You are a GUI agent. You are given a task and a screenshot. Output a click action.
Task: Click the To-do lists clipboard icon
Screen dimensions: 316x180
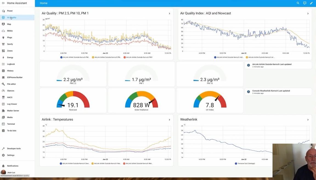click(x=3, y=131)
